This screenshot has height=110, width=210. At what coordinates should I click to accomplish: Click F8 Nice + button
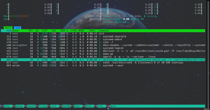[x=88, y=106]
